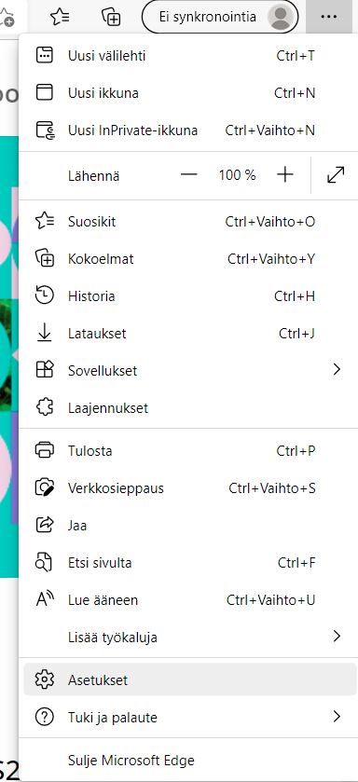Open Asetukset settings menu entry

[x=190, y=679]
